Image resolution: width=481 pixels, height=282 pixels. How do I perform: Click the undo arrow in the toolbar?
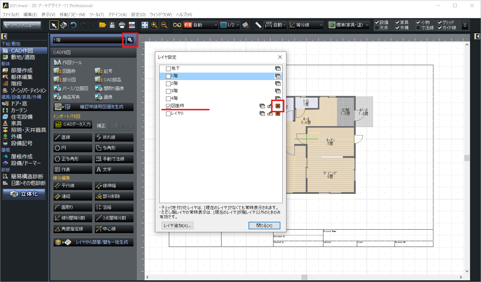pyautogui.click(x=73, y=25)
